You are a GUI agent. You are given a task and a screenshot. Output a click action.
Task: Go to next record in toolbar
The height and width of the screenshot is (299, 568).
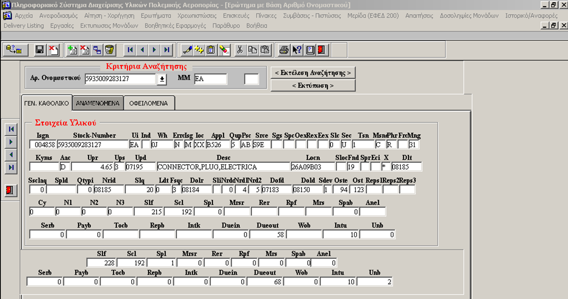[154, 50]
